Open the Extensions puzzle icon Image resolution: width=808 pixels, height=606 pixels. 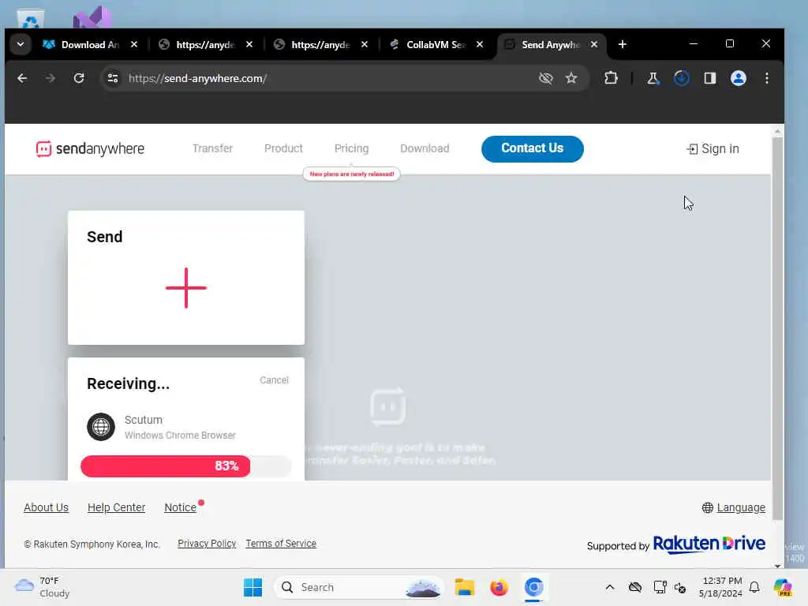pyautogui.click(x=611, y=78)
